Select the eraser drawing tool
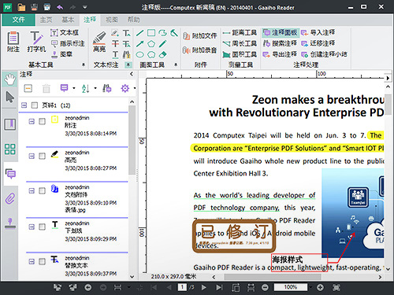 click(163, 54)
